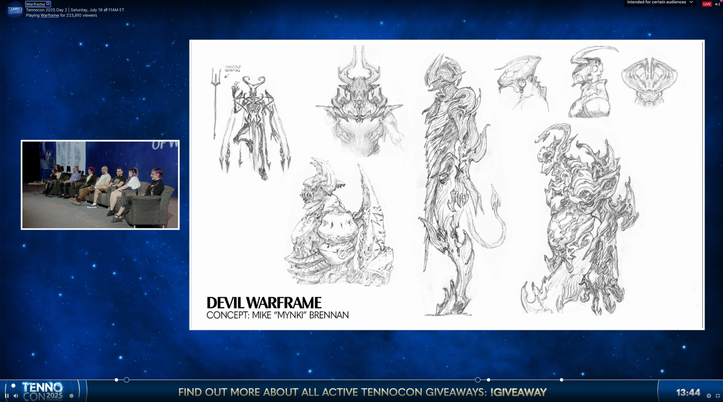Click the collapse arrow beside the LIVE badge

point(717,4)
